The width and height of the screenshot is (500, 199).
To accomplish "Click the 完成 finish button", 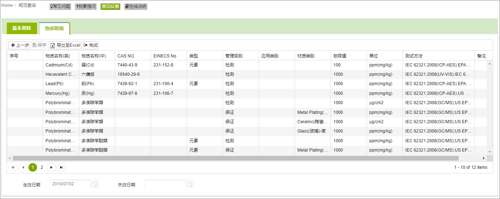I will [x=91, y=45].
